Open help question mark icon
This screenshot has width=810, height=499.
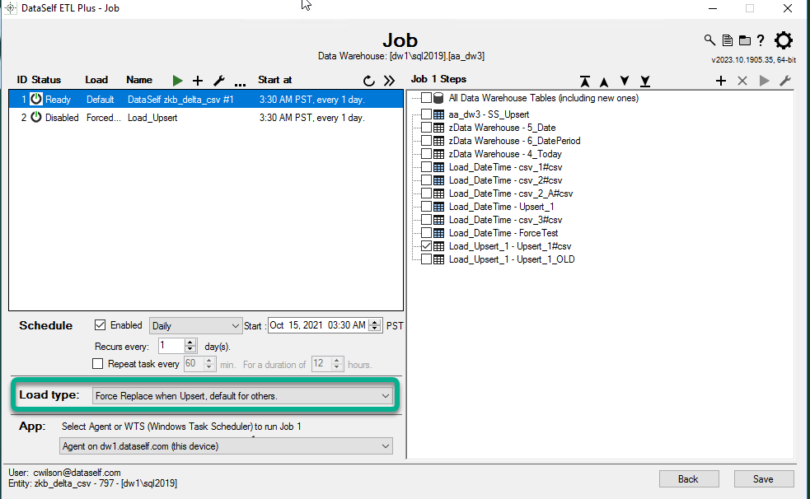(x=761, y=40)
